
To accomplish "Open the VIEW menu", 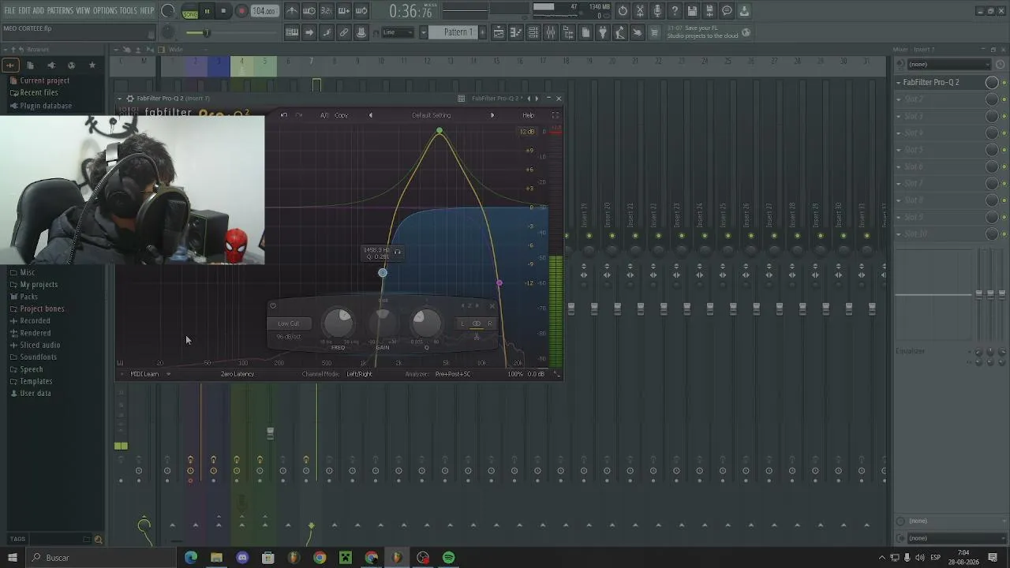I will [x=83, y=10].
